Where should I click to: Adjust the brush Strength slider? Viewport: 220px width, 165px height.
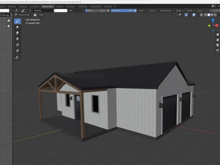point(122,11)
